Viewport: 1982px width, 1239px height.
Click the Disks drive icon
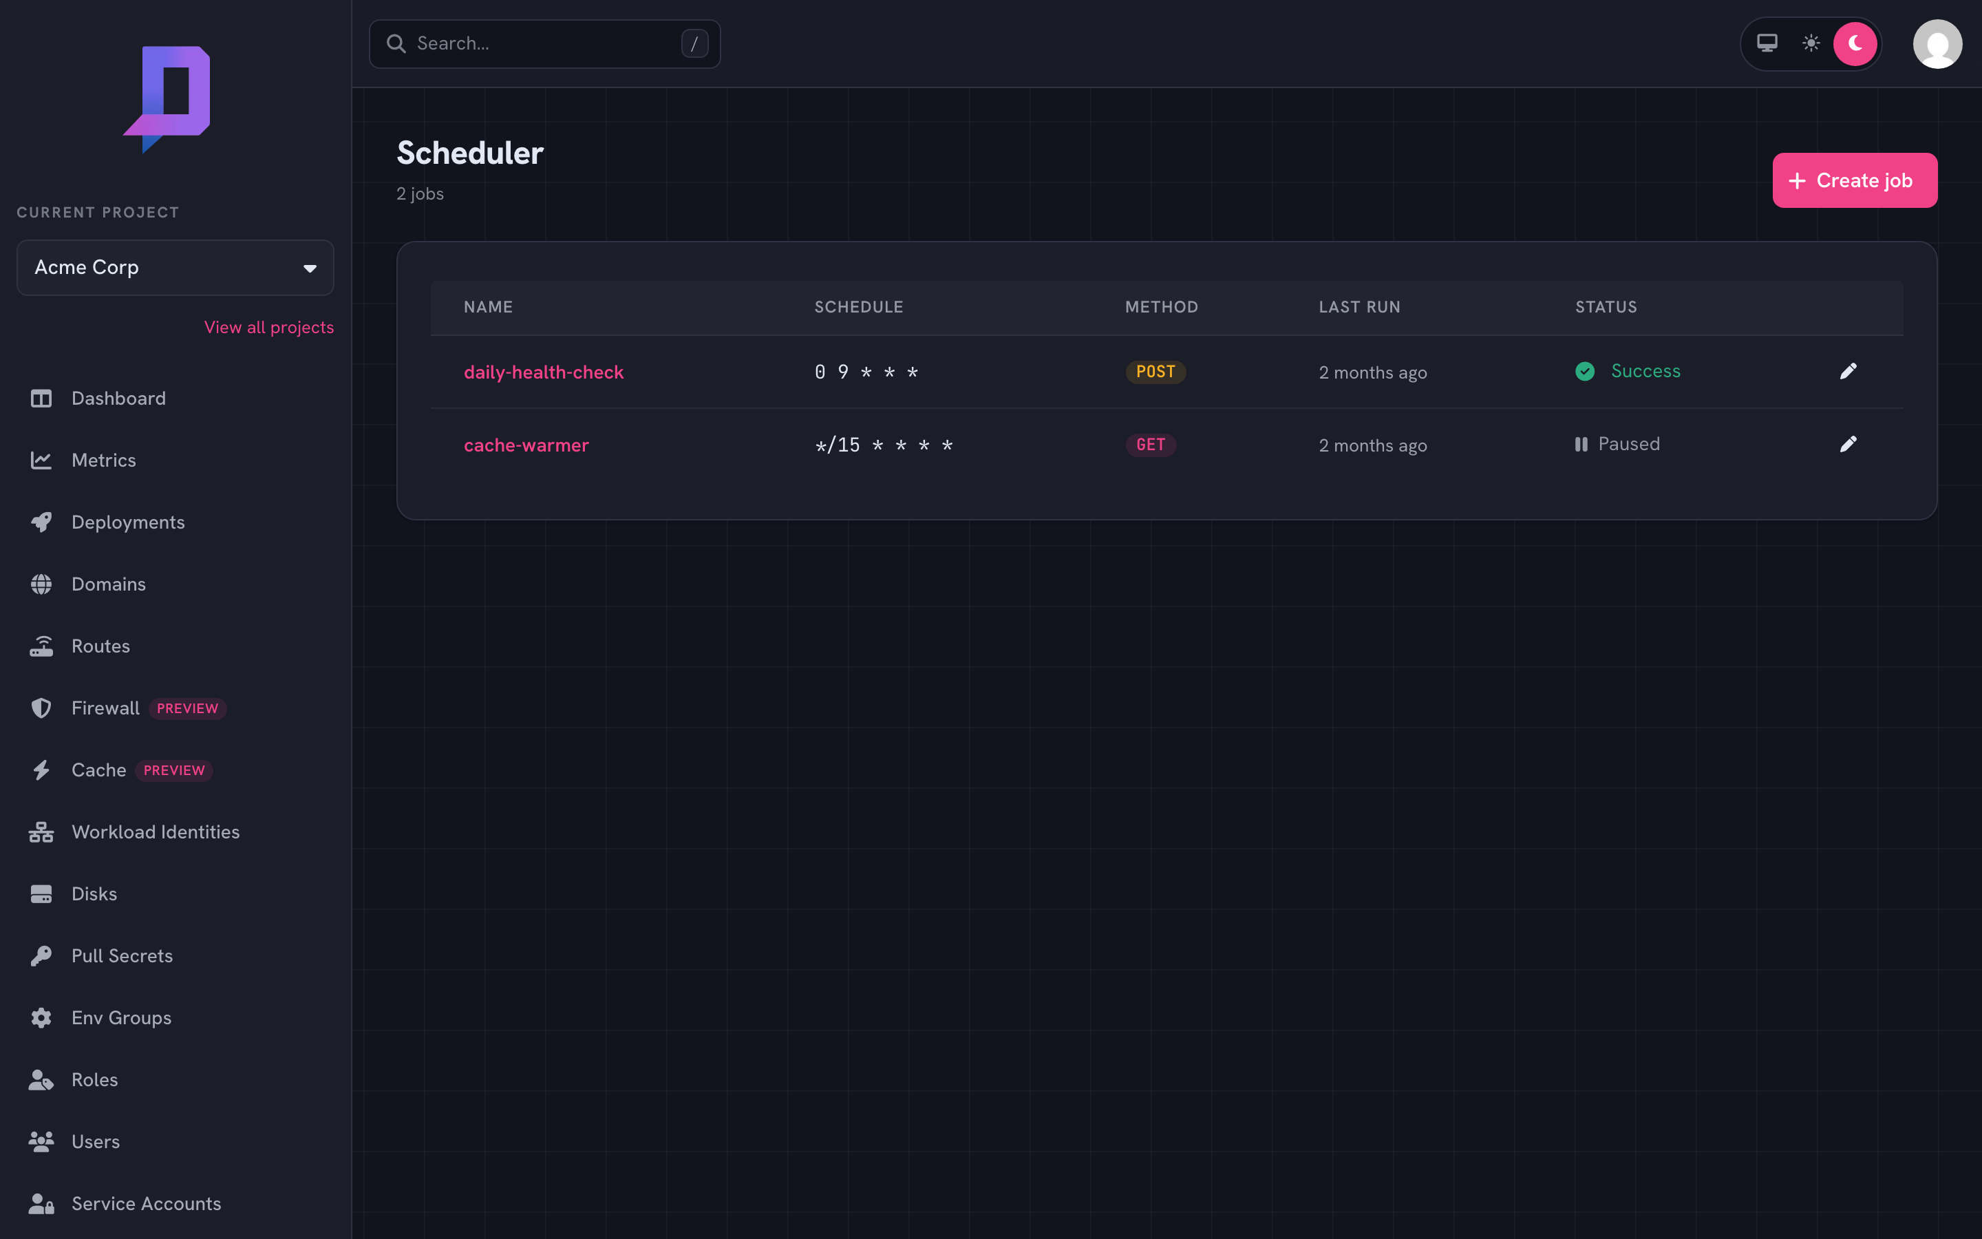[x=41, y=894]
